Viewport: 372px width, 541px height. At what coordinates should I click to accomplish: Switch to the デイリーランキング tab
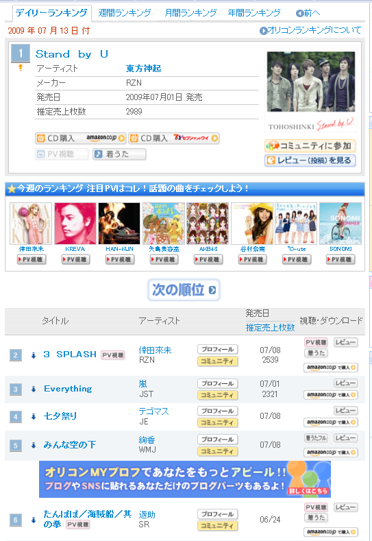[x=51, y=13]
